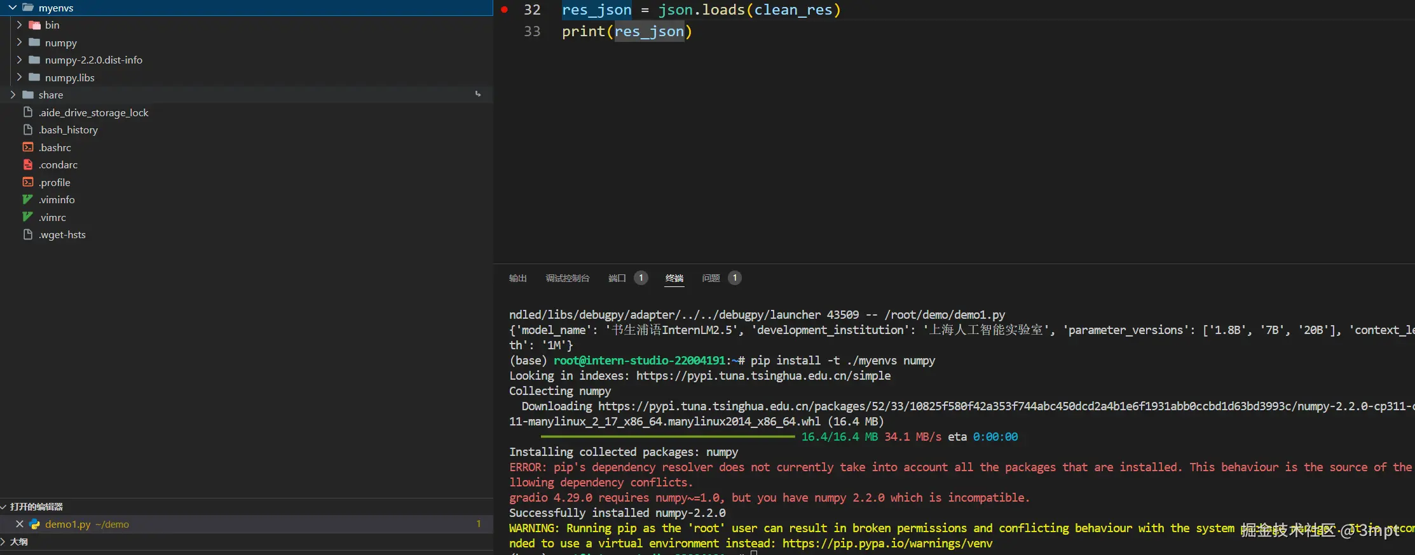Click the Python icon beside demo1.py

pos(35,525)
